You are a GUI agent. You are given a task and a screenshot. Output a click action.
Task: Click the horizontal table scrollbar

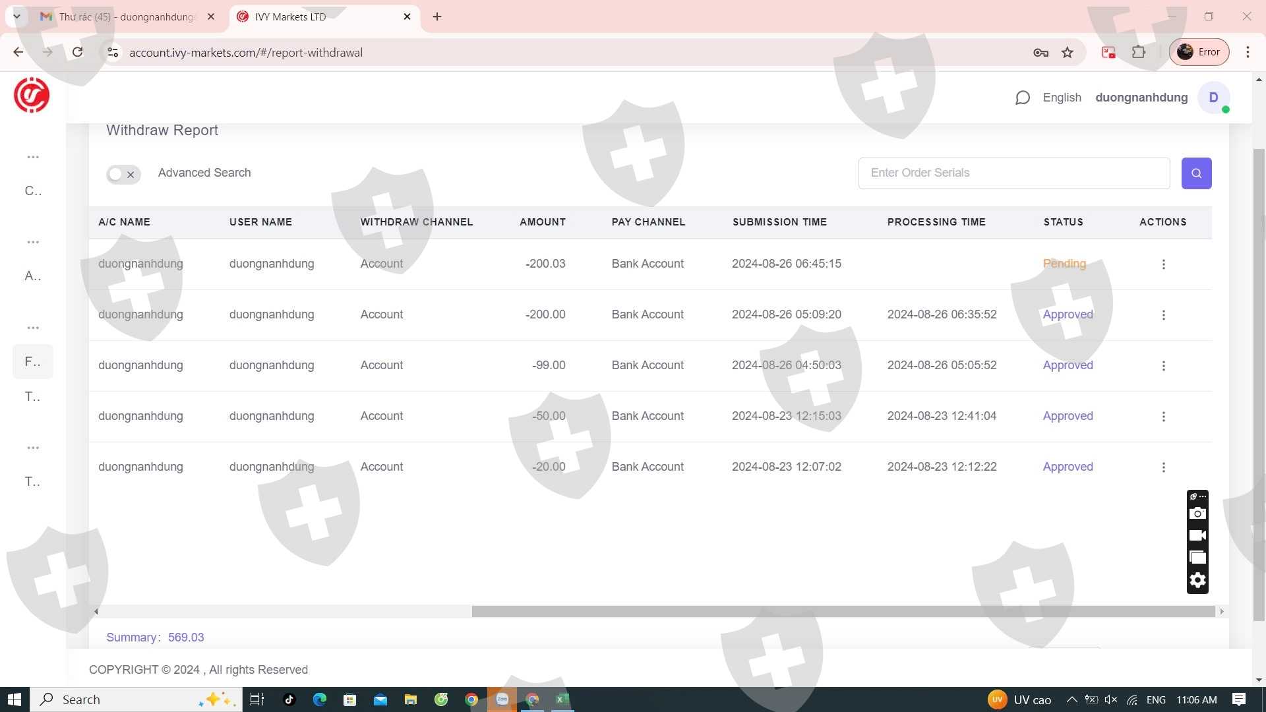pyautogui.click(x=843, y=612)
